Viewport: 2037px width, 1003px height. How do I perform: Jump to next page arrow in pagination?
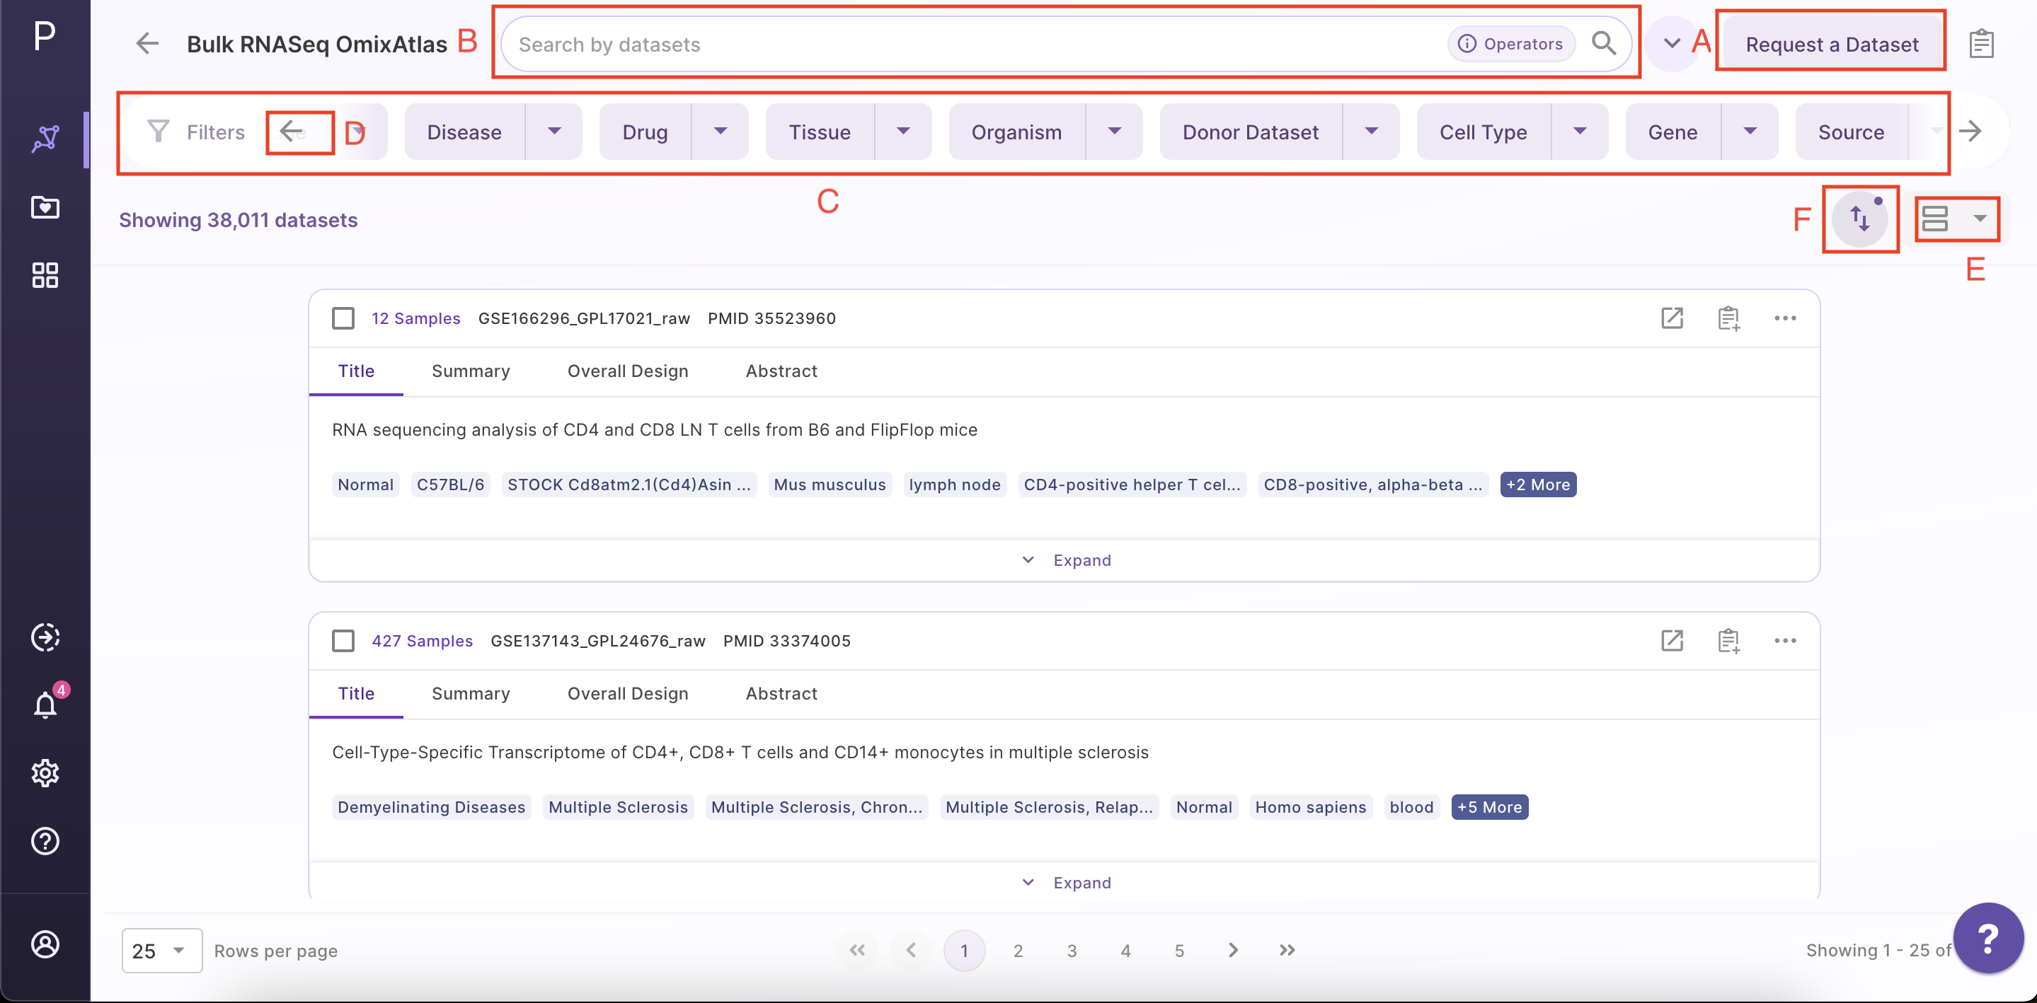pos(1233,950)
